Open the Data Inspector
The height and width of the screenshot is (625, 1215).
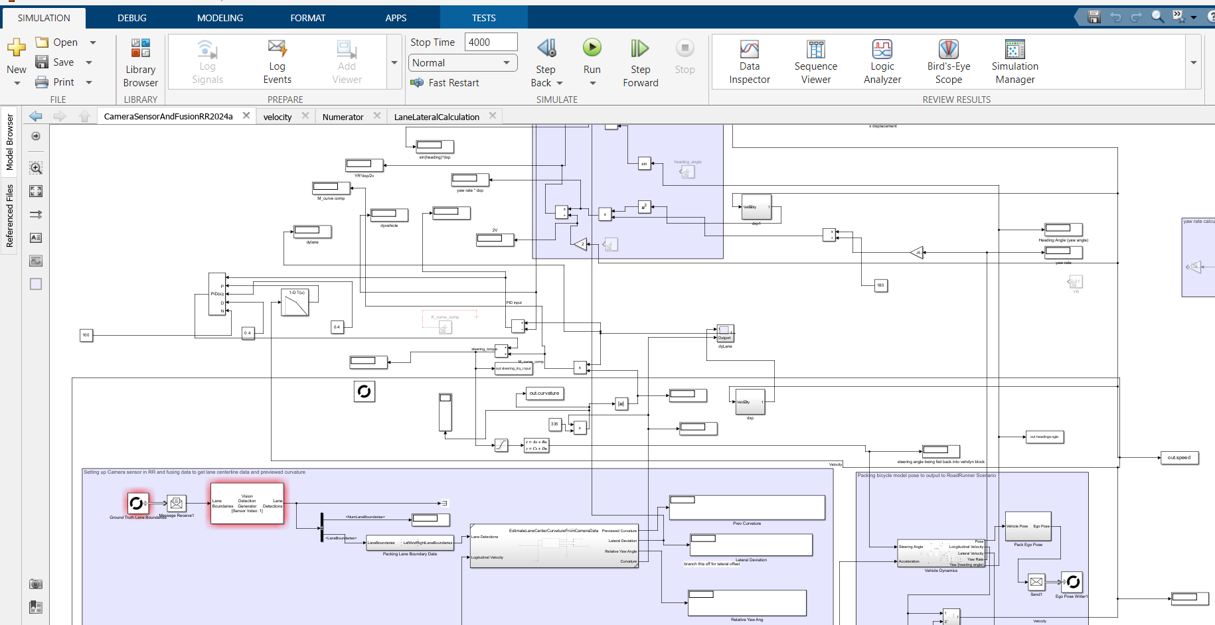pyautogui.click(x=750, y=62)
